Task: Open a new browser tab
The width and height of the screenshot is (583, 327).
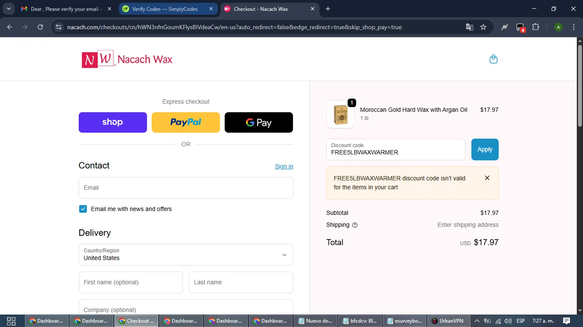Action: coord(328,9)
